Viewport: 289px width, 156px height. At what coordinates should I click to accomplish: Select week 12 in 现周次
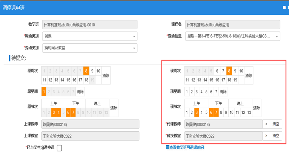[193, 80]
